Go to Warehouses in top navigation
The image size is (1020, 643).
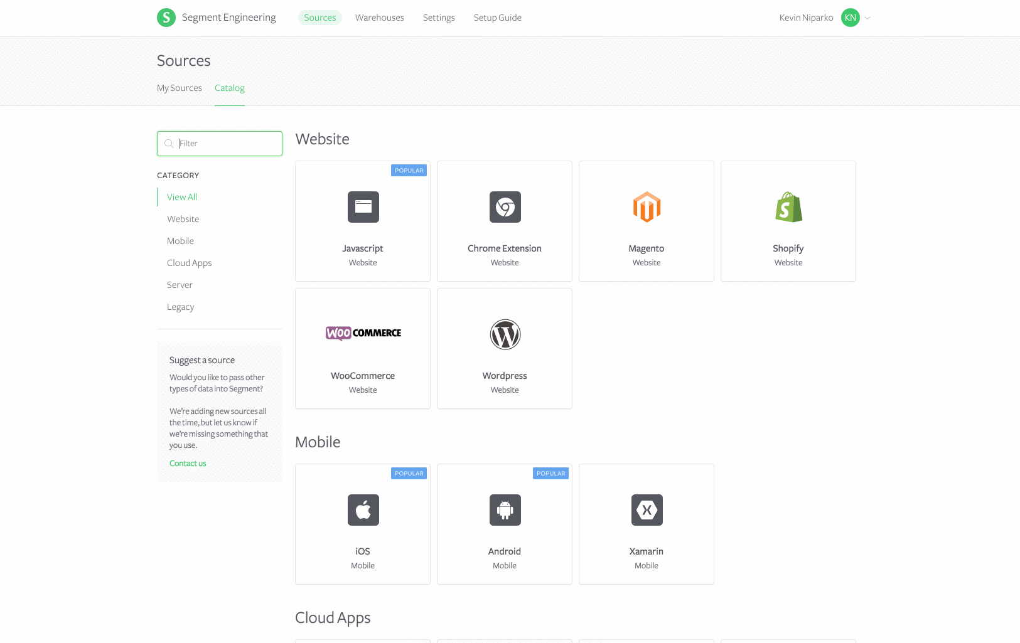(x=380, y=18)
